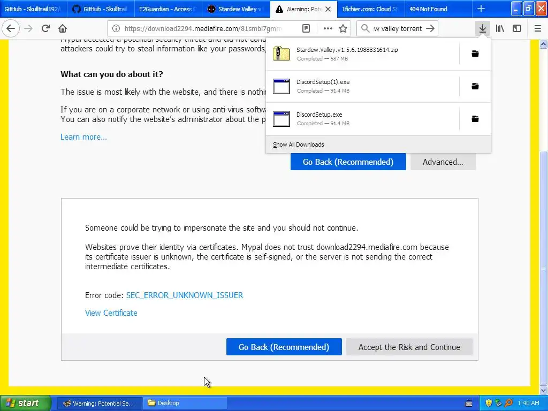
Task: Switch to the 1fichier.com Cloud tab
Action: 371,9
